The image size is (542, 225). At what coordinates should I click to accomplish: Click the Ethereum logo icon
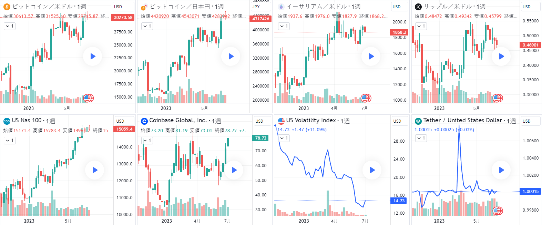281,7
